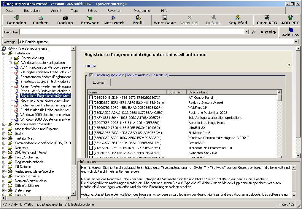Click Wert Save floppy icon
The image size is (302, 209).
[x=165, y=18]
